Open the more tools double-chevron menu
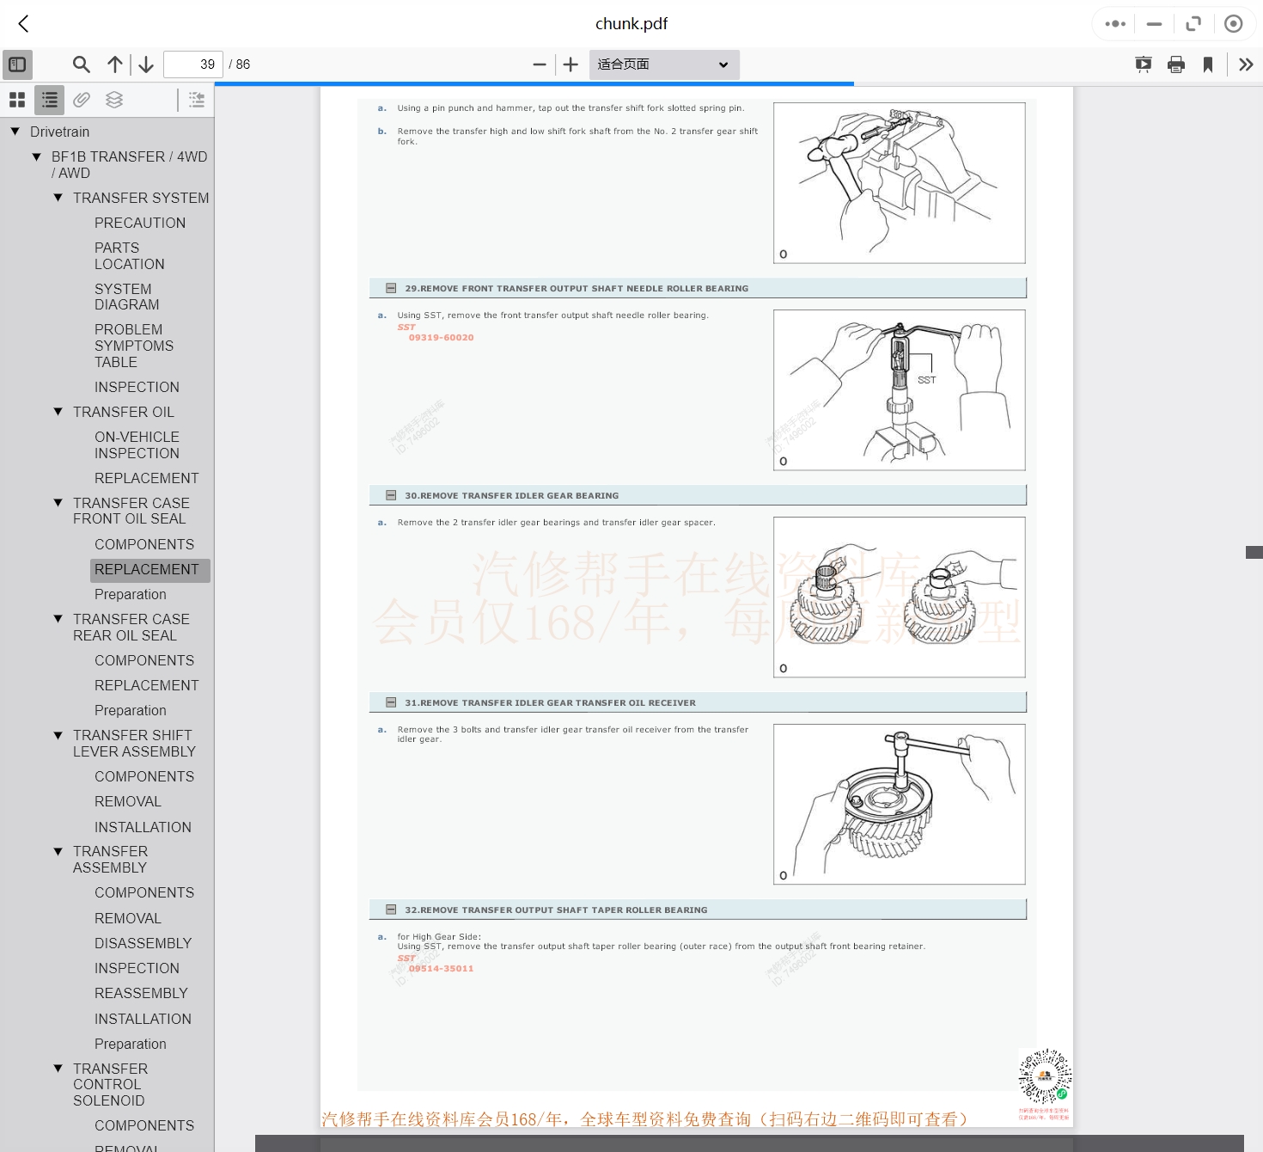 [x=1246, y=64]
